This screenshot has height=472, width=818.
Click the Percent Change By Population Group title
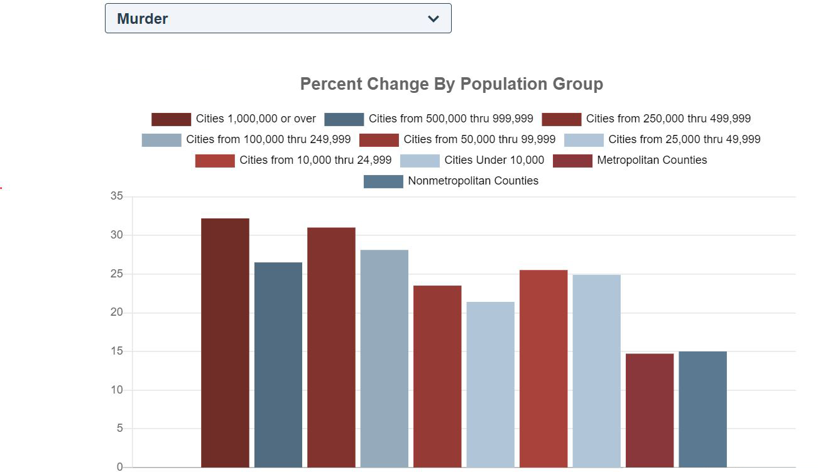tap(451, 84)
